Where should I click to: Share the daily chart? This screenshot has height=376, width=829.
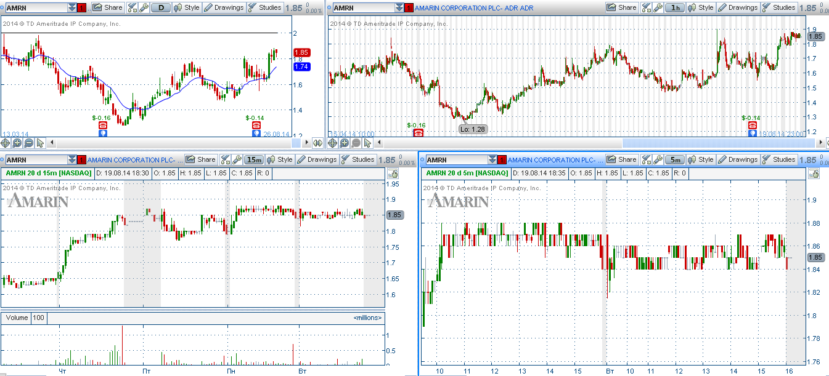(x=108, y=8)
